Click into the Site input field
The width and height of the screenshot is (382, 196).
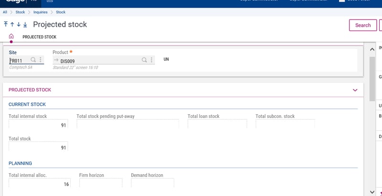(19, 60)
